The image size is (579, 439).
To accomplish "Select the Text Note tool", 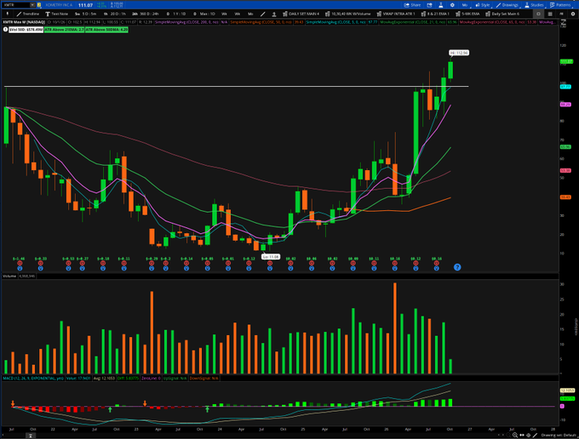I will pos(57,14).
